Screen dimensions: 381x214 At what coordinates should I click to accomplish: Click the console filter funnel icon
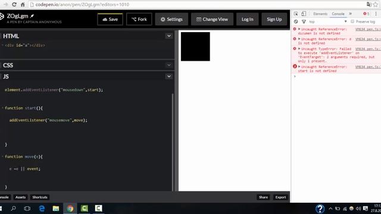[304, 21]
